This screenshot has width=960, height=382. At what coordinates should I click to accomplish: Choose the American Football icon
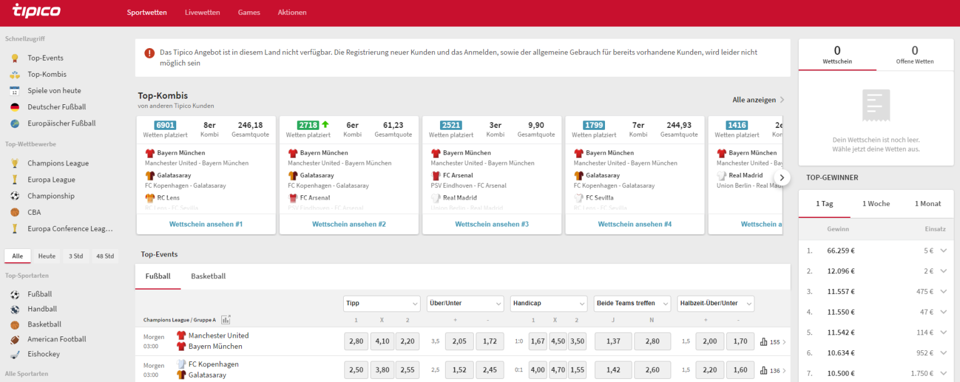tap(14, 339)
